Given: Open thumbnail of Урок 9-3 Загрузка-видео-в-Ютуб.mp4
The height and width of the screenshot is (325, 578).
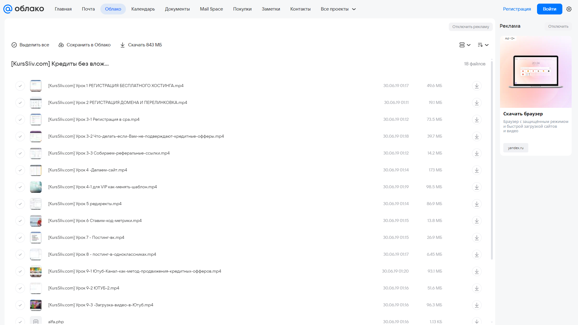Looking at the screenshot, I should pyautogui.click(x=36, y=305).
